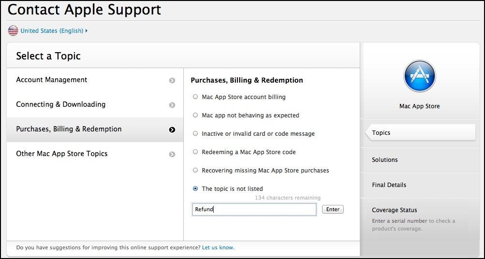Click the Purchases, Billing & Redemption heading
This screenshot has height=259, width=485.
tap(247, 80)
